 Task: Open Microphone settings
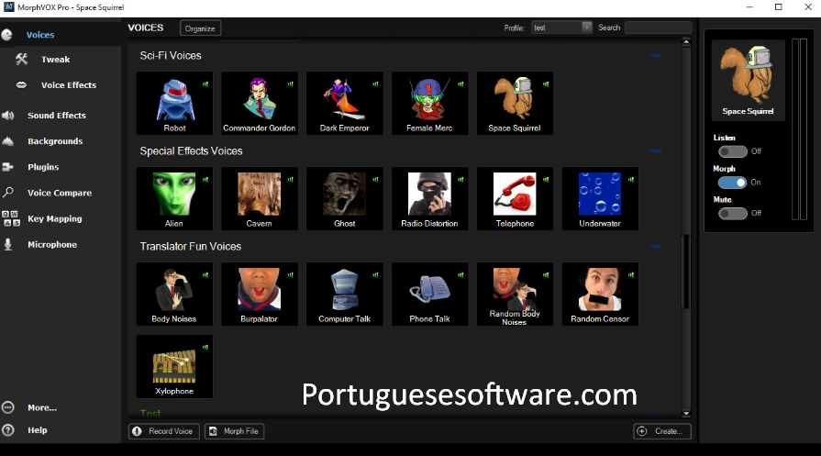click(x=52, y=244)
